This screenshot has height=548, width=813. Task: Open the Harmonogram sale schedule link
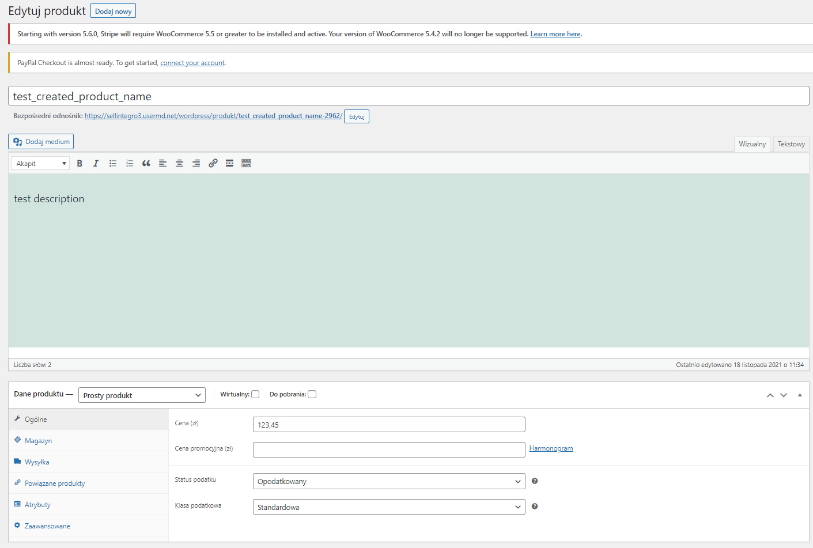pyautogui.click(x=551, y=448)
